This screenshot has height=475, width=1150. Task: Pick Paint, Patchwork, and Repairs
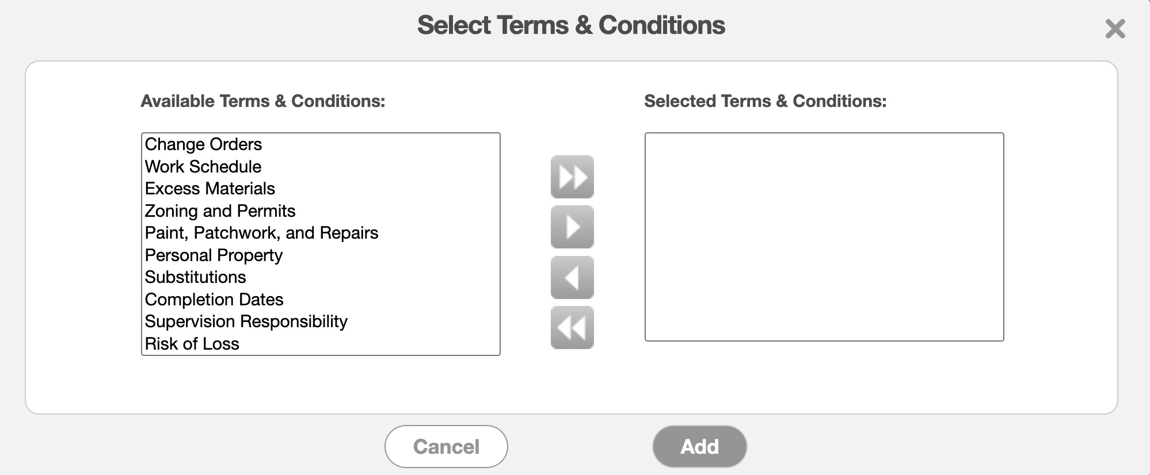pos(261,233)
